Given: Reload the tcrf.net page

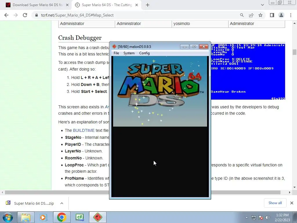Looking at the screenshot, I should (25, 15).
